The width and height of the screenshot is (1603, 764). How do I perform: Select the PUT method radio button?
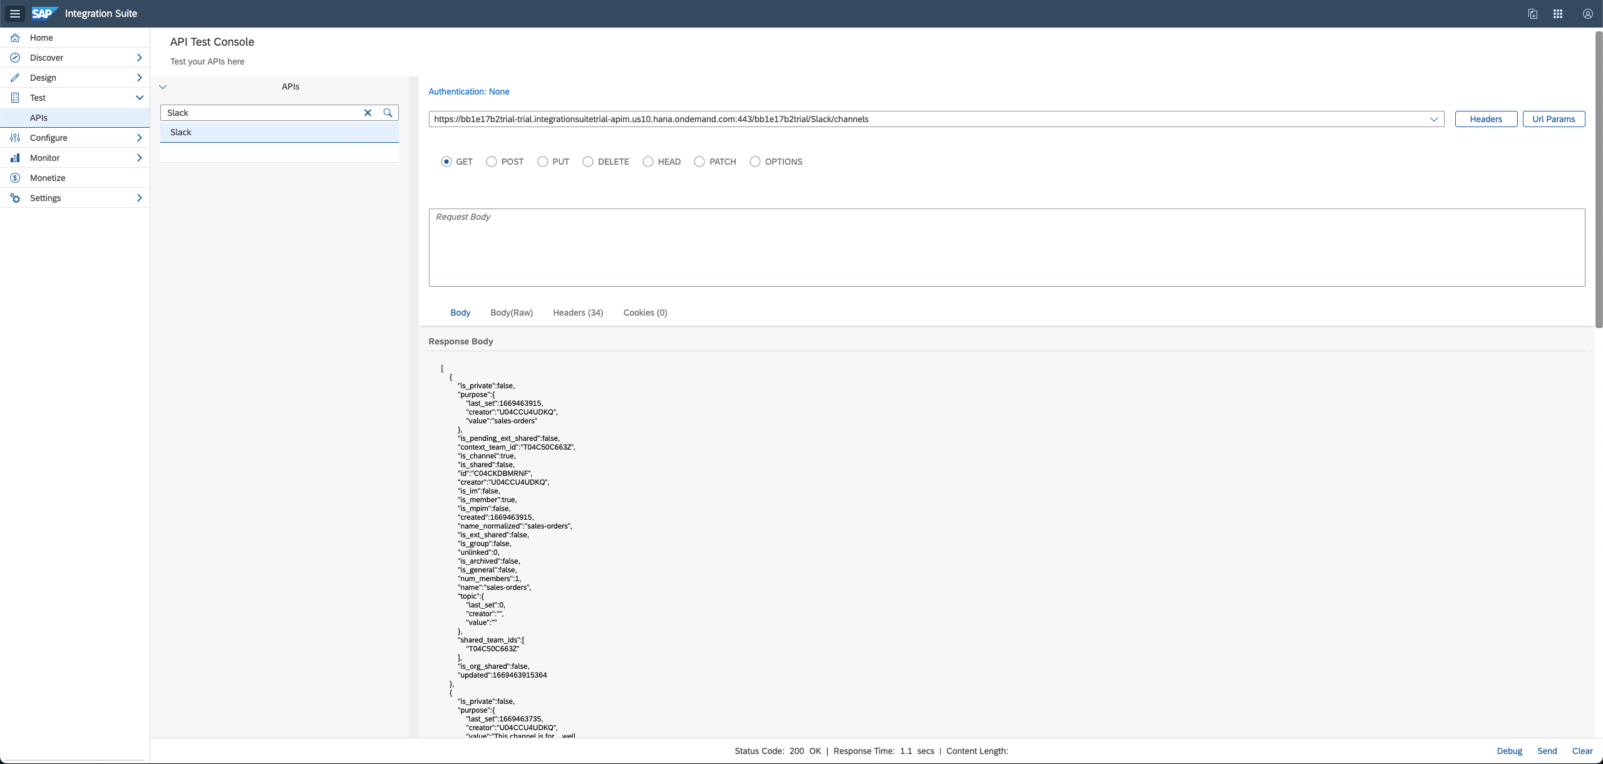tap(543, 162)
